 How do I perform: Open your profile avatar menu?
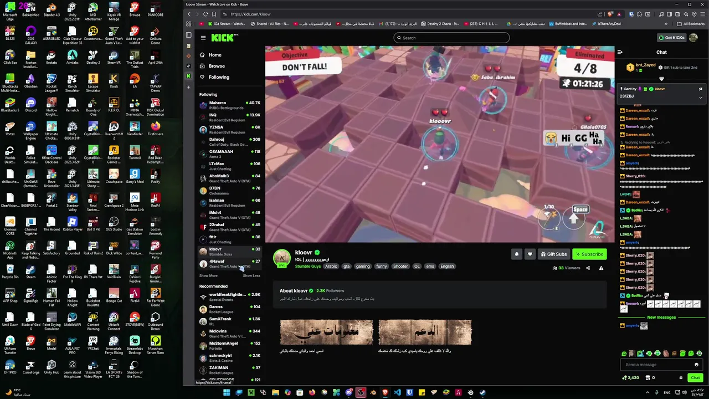coord(693,38)
